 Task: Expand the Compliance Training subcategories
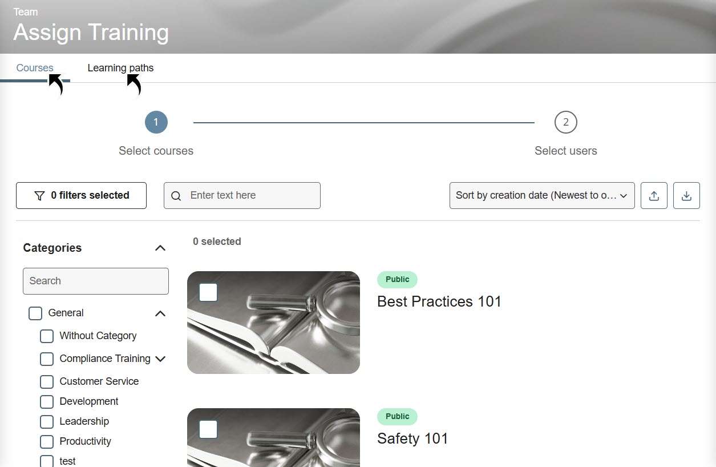tap(160, 359)
